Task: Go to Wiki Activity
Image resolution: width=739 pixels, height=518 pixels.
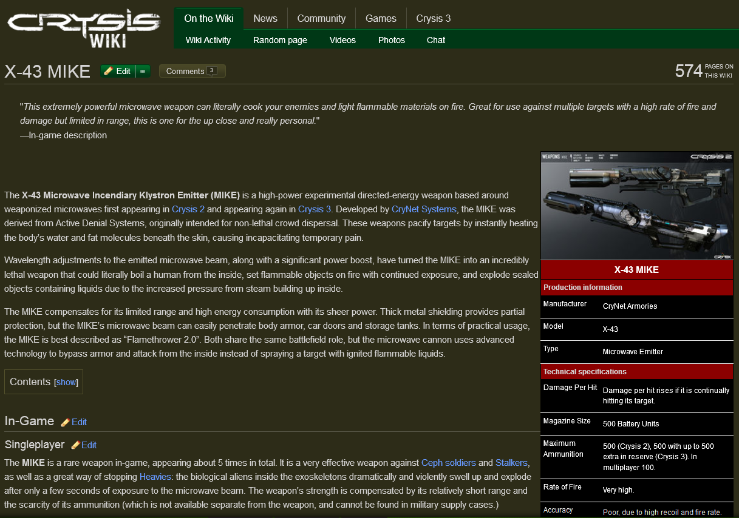Action: 208,40
